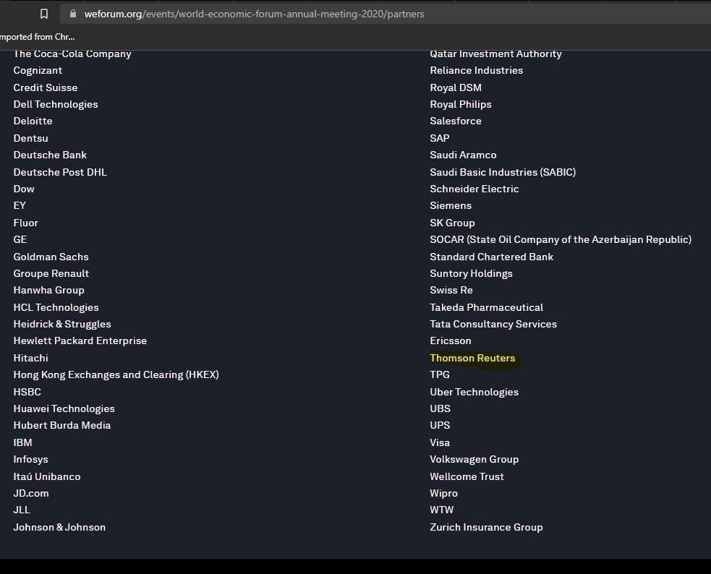Click the weforum.org address bar URL
The image size is (711, 574).
pos(254,14)
